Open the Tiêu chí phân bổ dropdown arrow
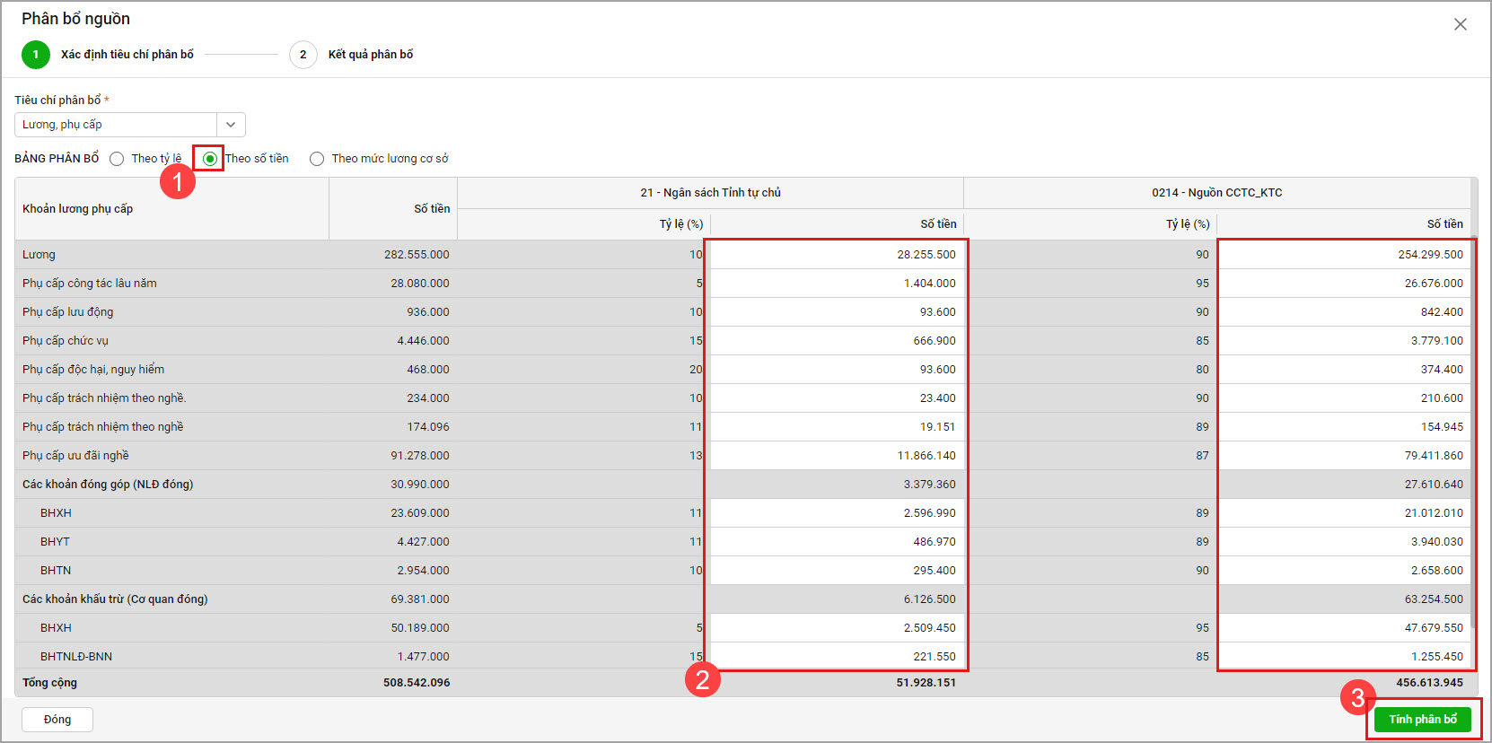1492x743 pixels. coord(231,125)
